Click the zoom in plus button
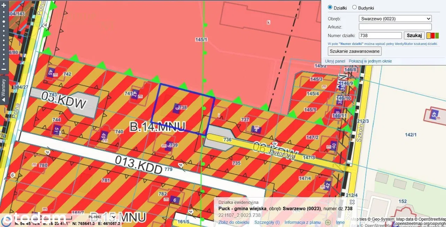Viewport: 446px width, 227px height. point(4,6)
